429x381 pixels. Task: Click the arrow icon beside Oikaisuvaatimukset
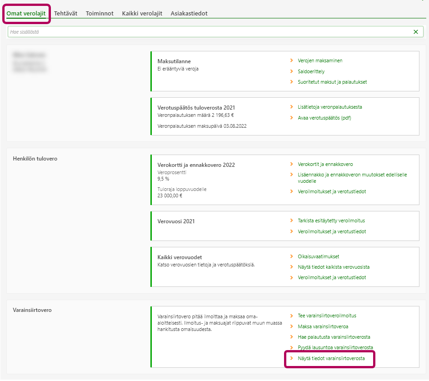[292, 256]
